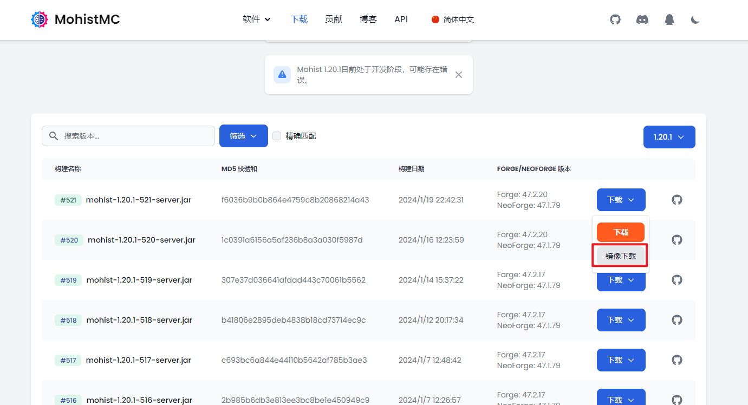Click the magnifier icon in the search box
Screen dimensions: 748x405
54,136
